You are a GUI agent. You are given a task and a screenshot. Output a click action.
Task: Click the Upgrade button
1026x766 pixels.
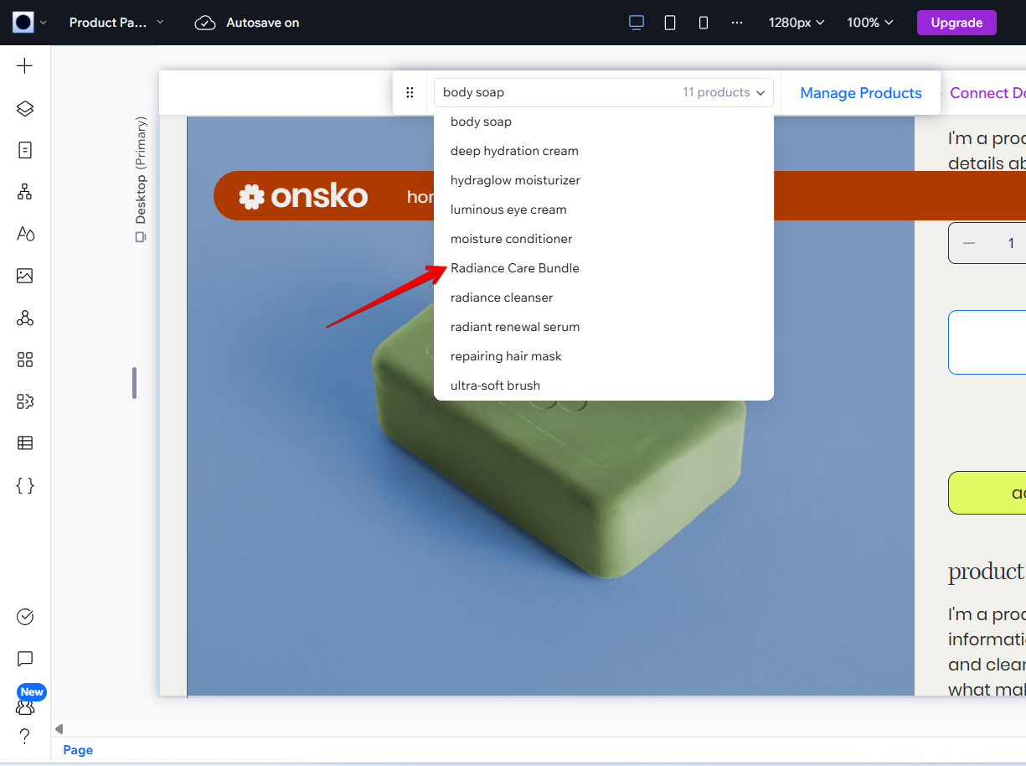tap(956, 23)
